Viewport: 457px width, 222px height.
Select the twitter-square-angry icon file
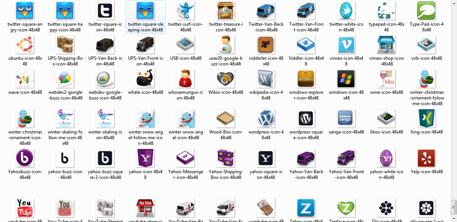point(25,11)
